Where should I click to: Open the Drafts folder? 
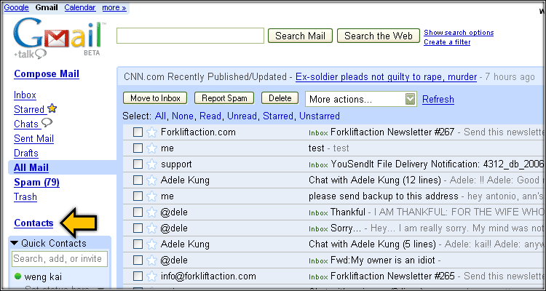point(26,154)
